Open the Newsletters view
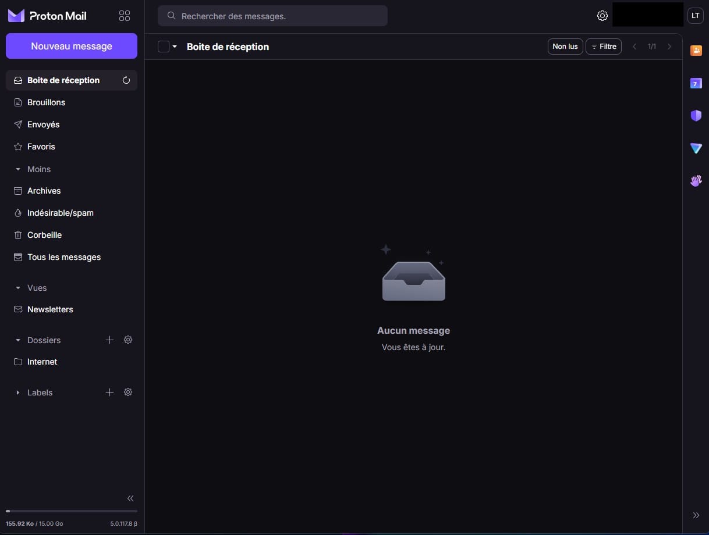 72,309
